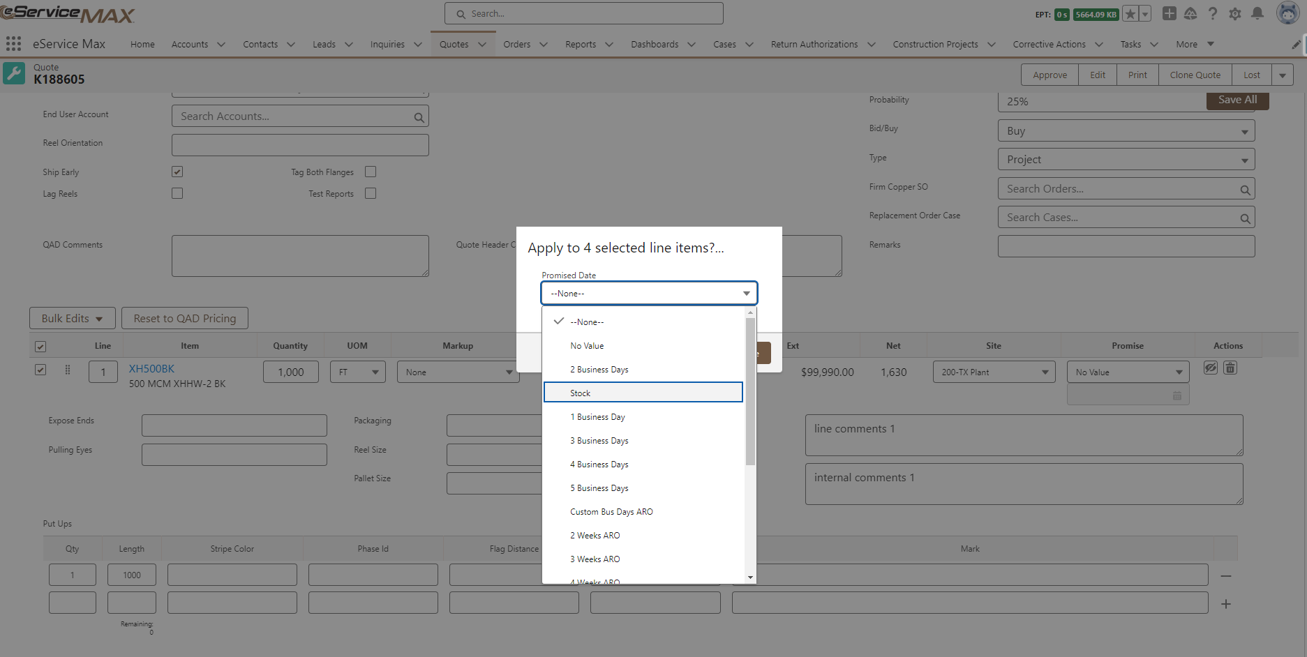This screenshot has height=657, width=1307.
Task: Open global actions with the plus icon
Action: [1169, 13]
